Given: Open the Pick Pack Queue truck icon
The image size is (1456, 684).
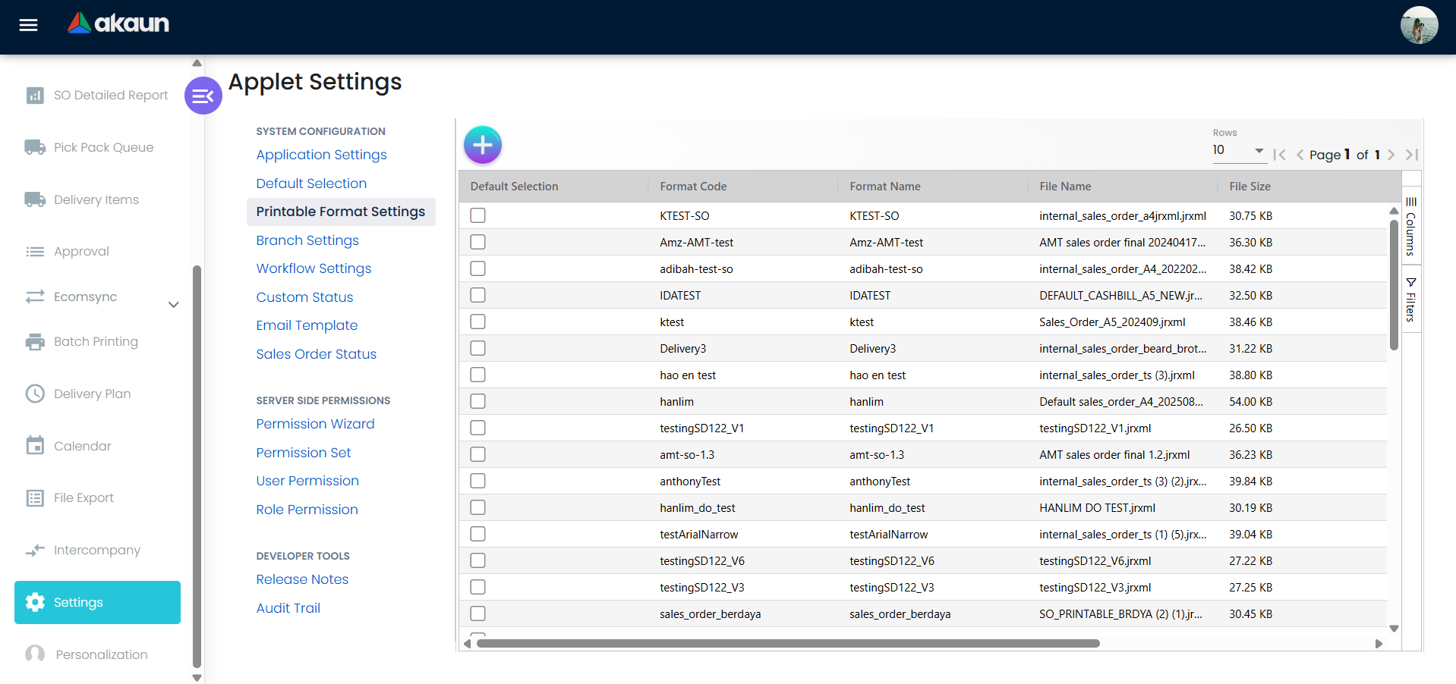Looking at the screenshot, I should pos(35,147).
